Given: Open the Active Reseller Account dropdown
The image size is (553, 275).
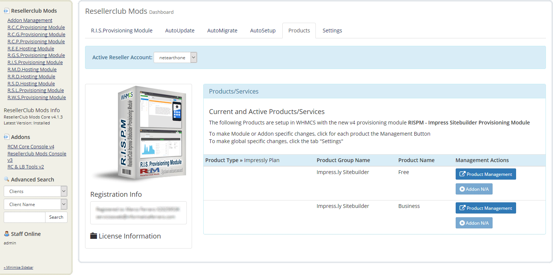Looking at the screenshot, I should [x=175, y=58].
